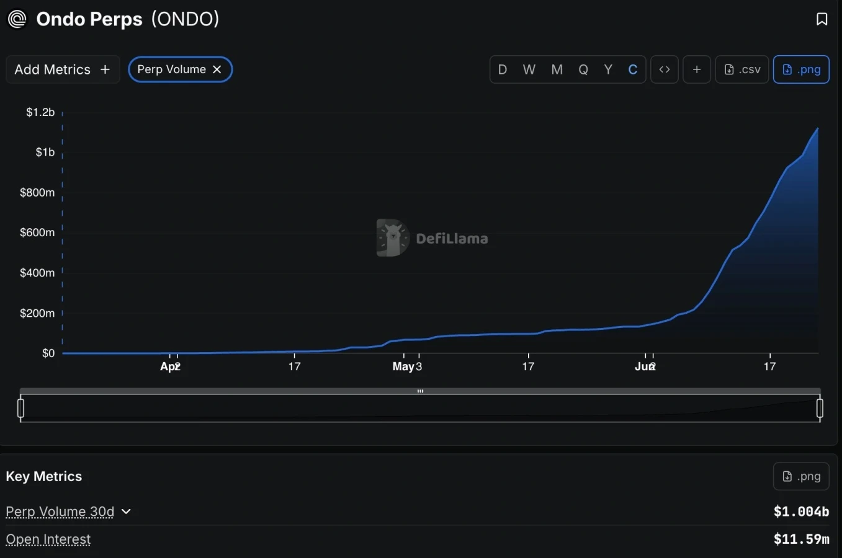Click the $600m y-axis label
The image size is (842, 558).
[37, 232]
